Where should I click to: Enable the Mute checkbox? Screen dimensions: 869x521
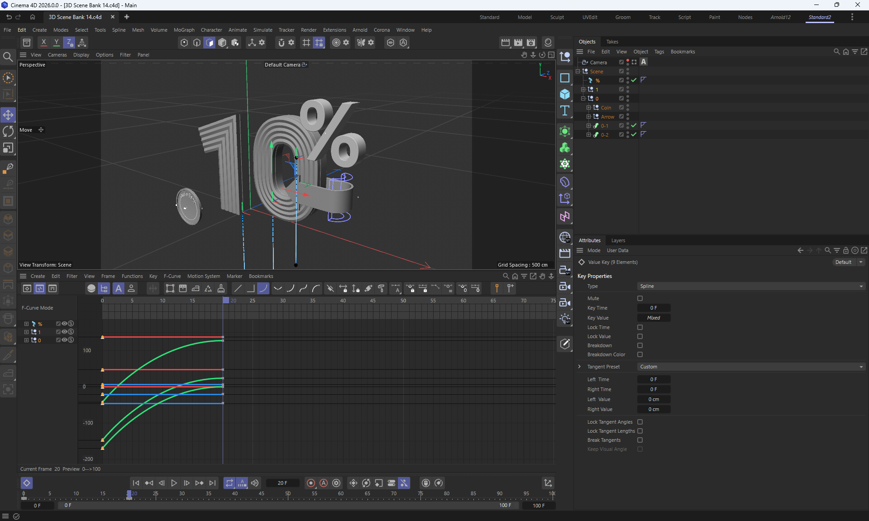640,298
